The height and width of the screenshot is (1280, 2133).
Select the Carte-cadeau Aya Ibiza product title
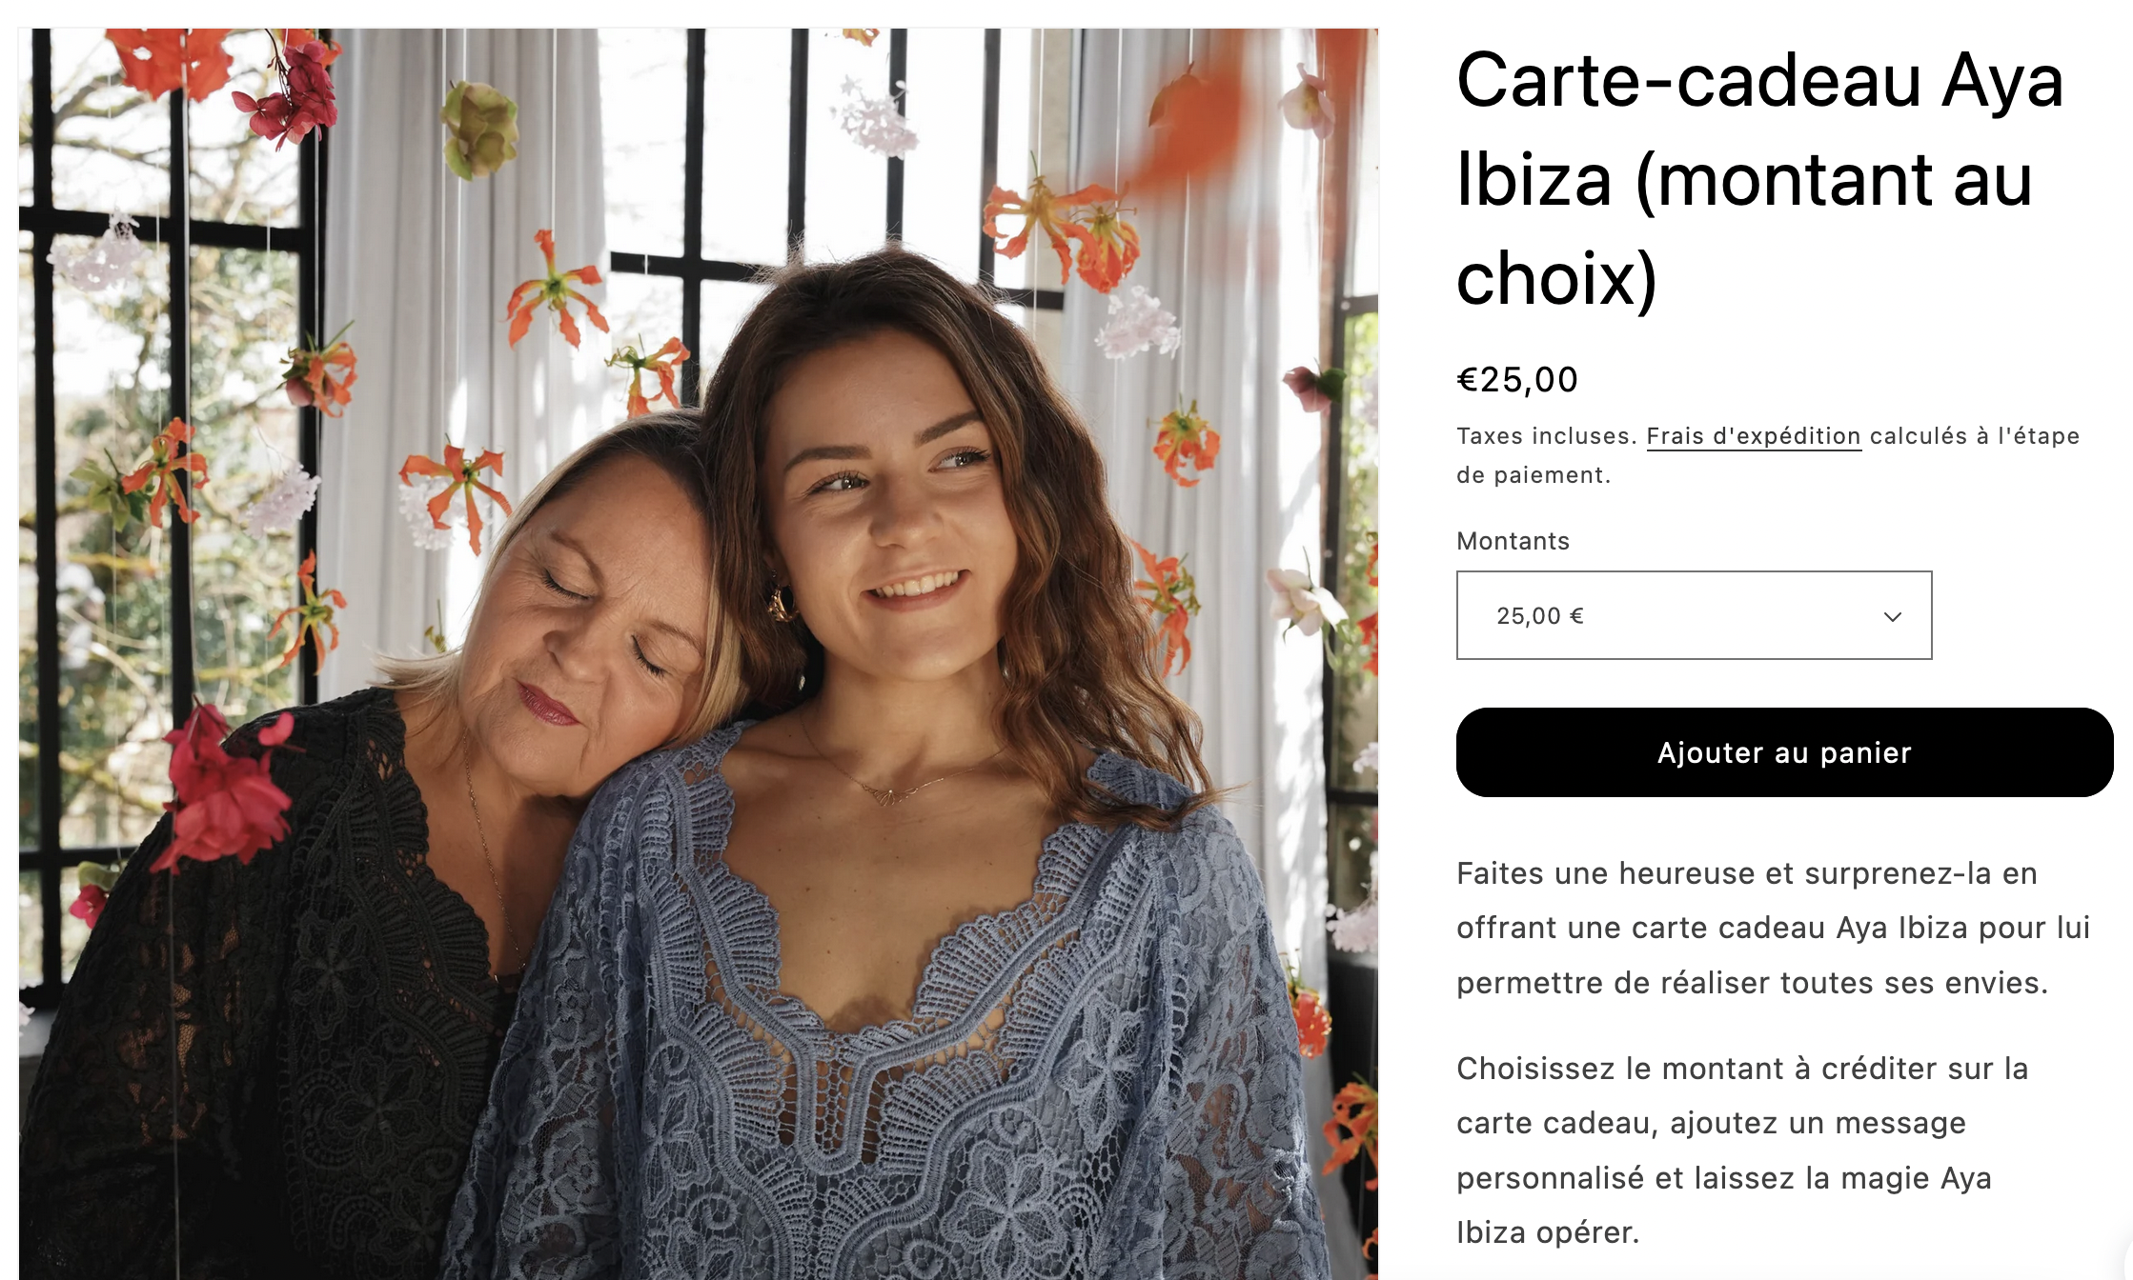point(1759,178)
